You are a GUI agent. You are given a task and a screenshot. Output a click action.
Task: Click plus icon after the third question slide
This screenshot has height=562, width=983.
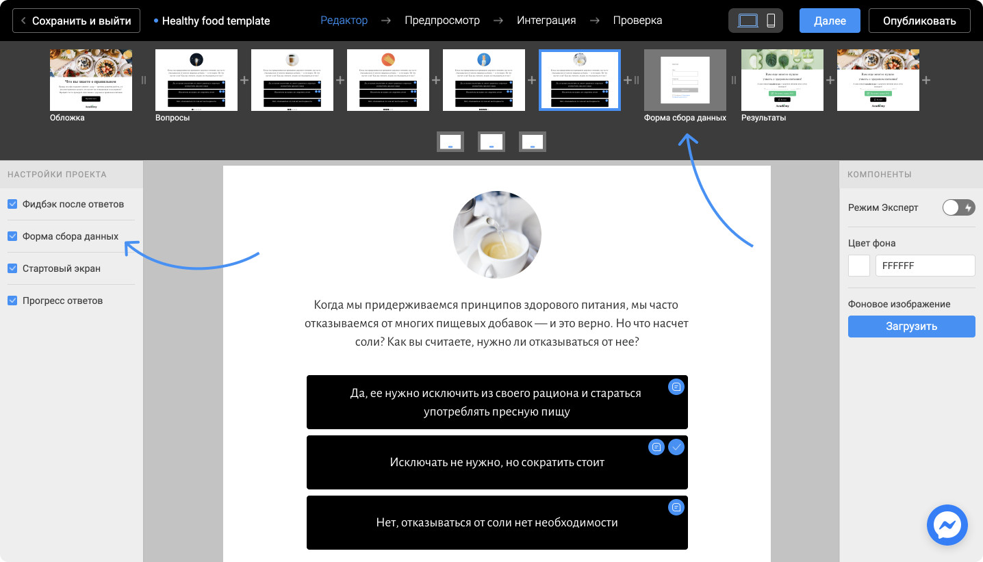point(436,80)
